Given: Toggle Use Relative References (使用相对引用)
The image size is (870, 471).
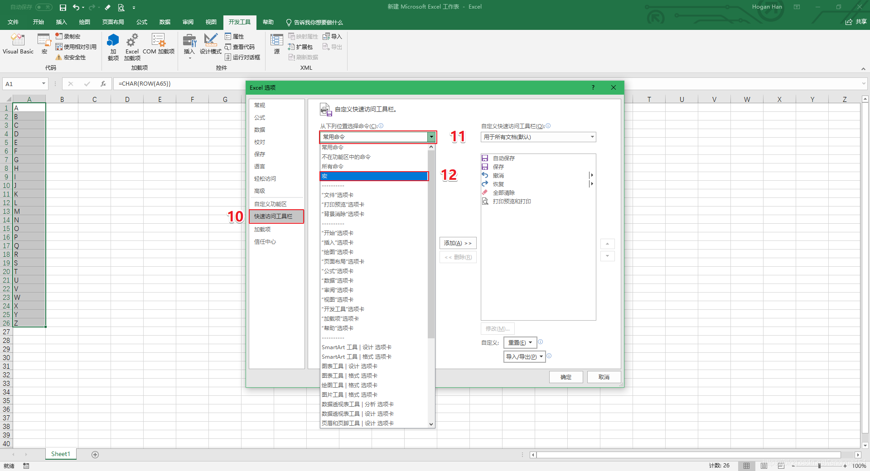Looking at the screenshot, I should point(76,47).
